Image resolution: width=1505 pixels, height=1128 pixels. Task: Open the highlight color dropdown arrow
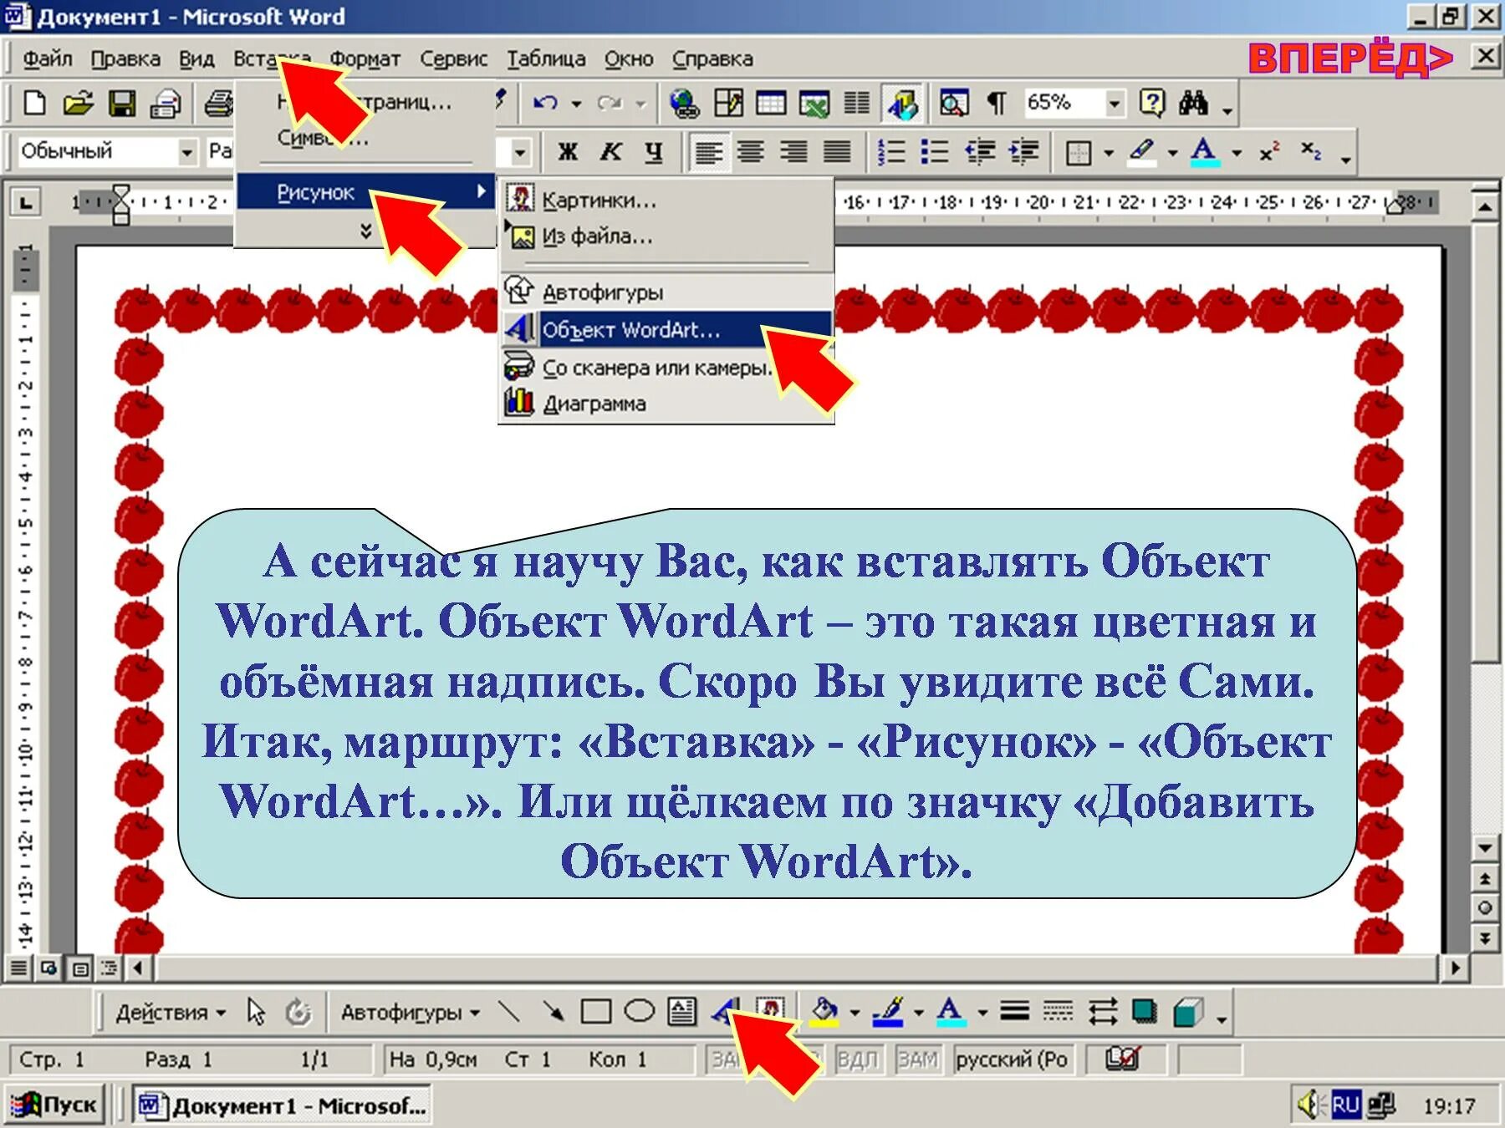click(1172, 153)
